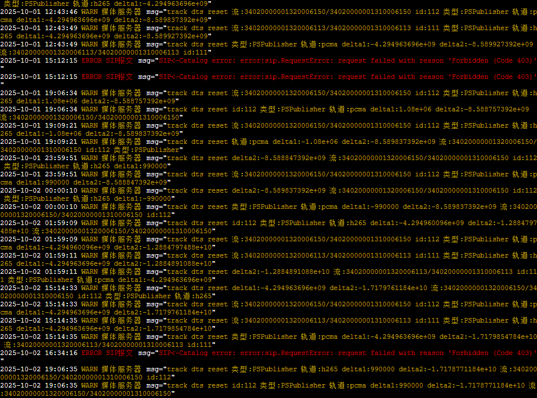The image size is (537, 398).
Task: Click the first 2025-10-02 01:59:11 timestamp
Action: 39,255
